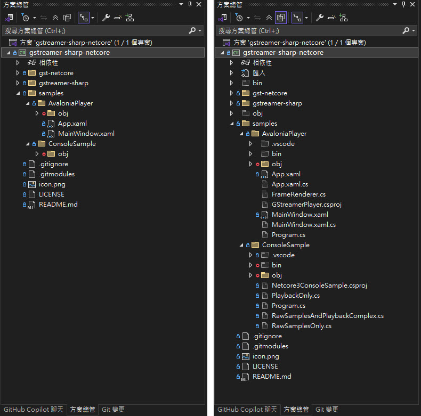The image size is (421, 416).
Task: Enable Show All Files in left panel
Action: (67, 18)
